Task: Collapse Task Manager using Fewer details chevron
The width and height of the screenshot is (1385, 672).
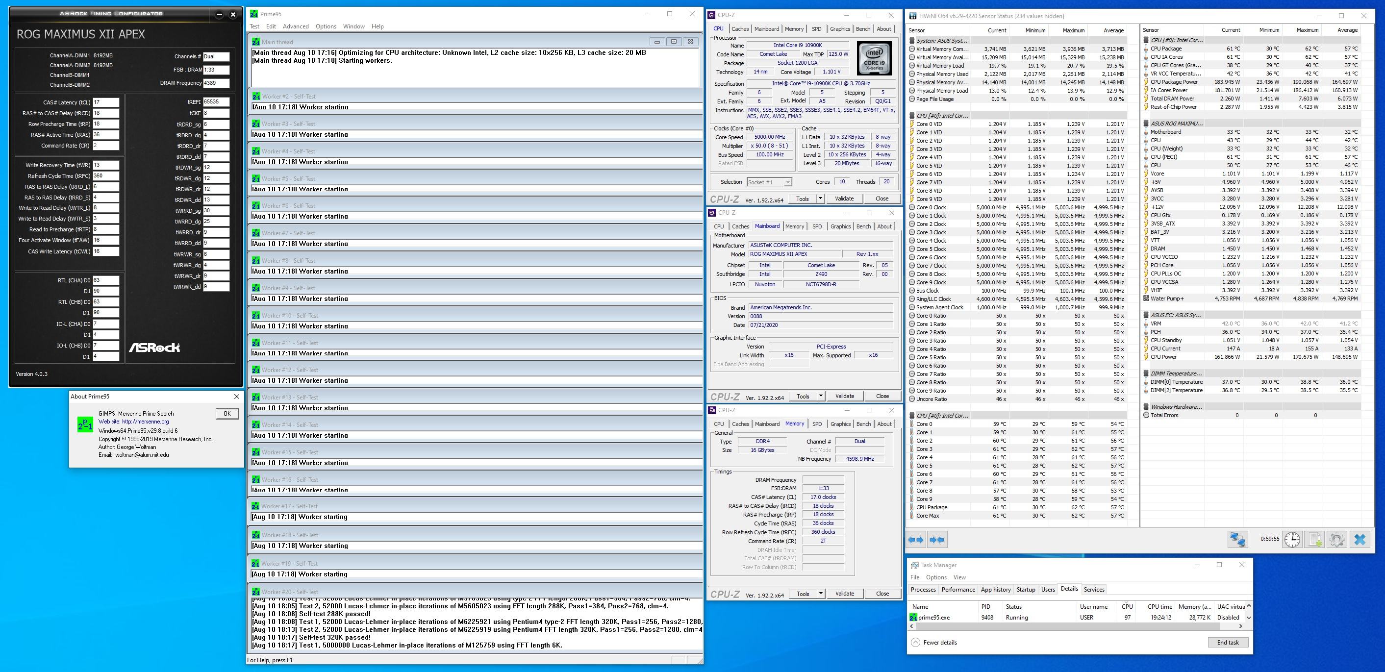Action: pos(916,643)
